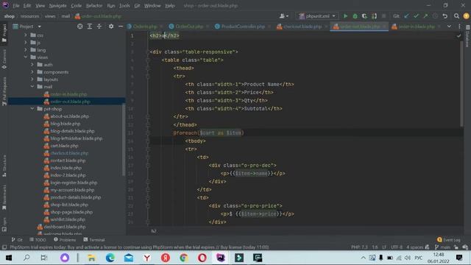Click the rollback undo arrow
The image size is (471, 265).
pos(445,16)
